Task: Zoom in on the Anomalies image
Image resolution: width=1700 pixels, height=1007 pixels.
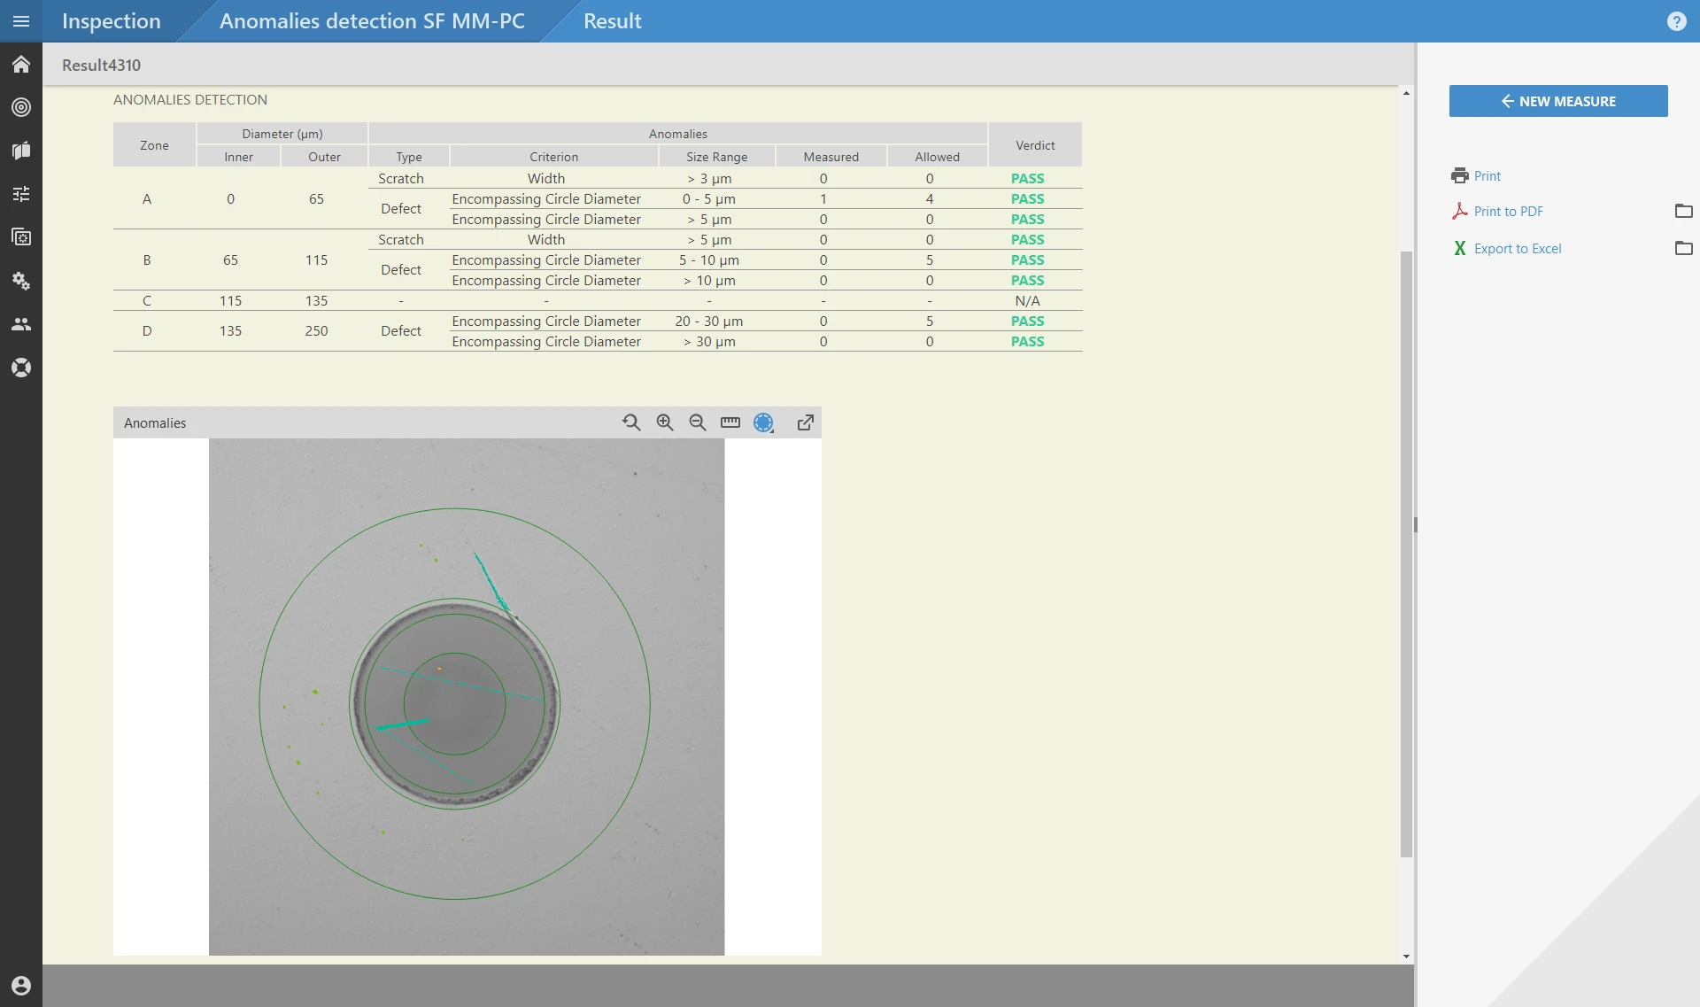Action: [664, 422]
